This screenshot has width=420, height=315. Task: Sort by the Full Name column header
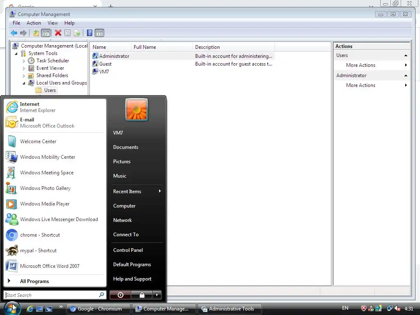coord(162,47)
